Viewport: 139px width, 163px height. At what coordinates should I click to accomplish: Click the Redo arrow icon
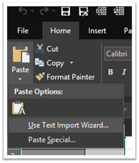tap(44, 11)
